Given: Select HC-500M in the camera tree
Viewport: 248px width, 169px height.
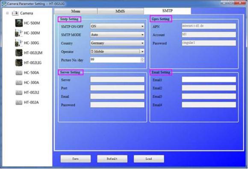Looking at the screenshot, I should pyautogui.click(x=32, y=23).
